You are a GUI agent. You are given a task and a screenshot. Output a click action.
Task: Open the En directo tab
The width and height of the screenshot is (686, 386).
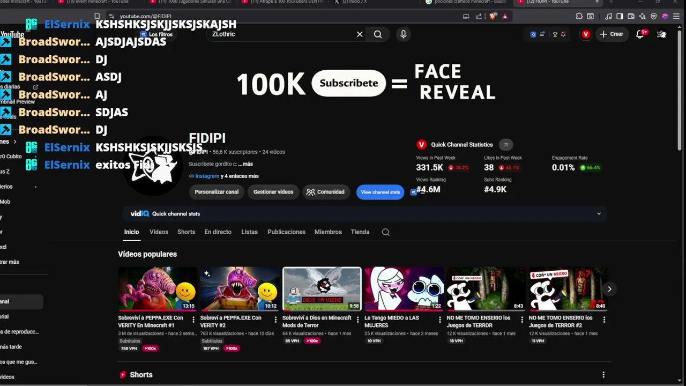pyautogui.click(x=218, y=232)
